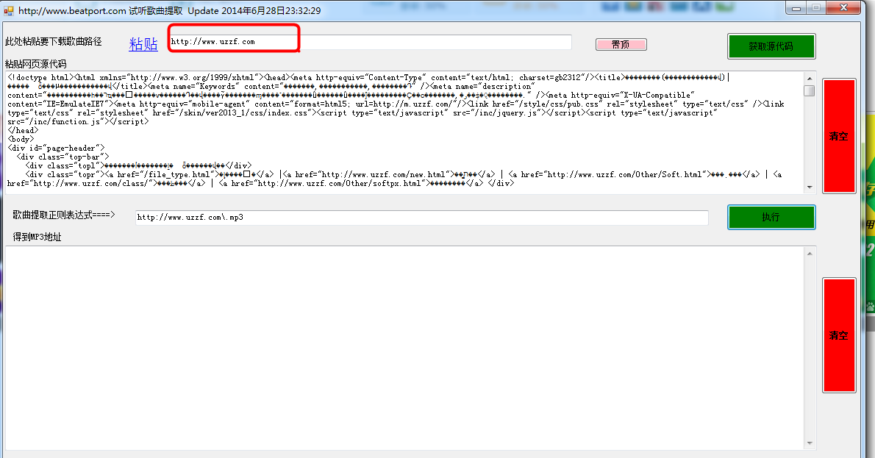Click the div class="top-bar" source line
This screenshot has width=875, height=458.
click(x=63, y=157)
